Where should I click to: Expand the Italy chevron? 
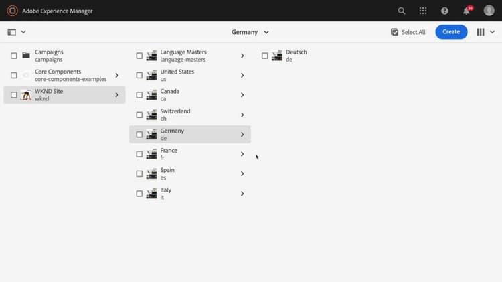pos(242,194)
